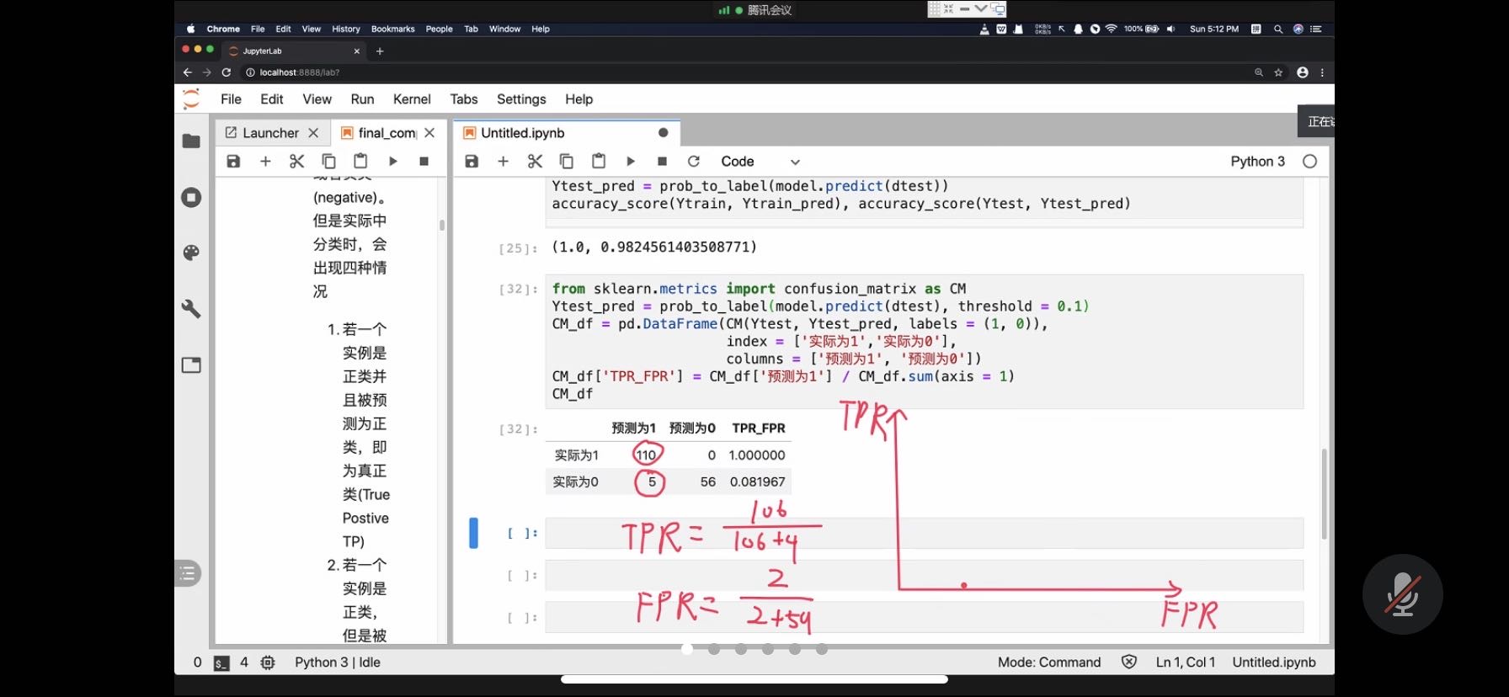Save the Untitled.ipynb notebook
The height and width of the screenshot is (697, 1509).
pyautogui.click(x=472, y=162)
